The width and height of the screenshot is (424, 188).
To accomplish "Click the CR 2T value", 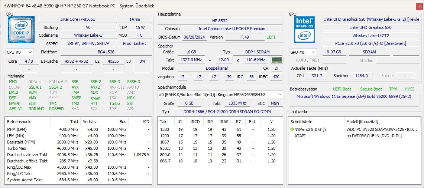I will [276, 69].
